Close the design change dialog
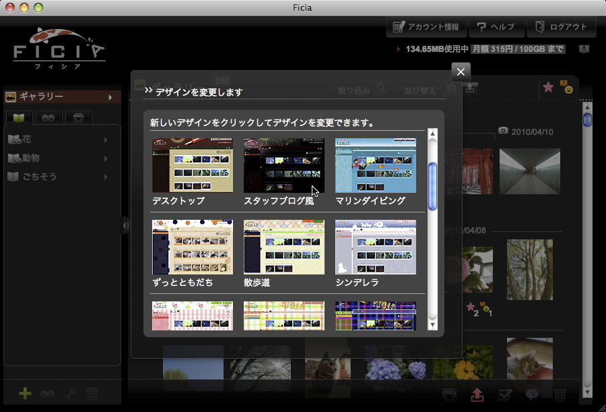The width and height of the screenshot is (606, 412). coord(461,71)
